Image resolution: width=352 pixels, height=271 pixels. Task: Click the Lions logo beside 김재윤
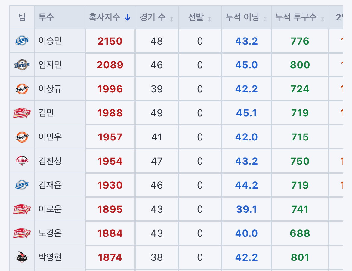(x=22, y=185)
